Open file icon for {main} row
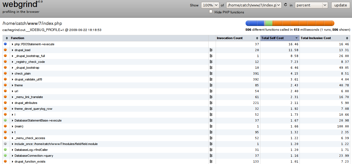This screenshot has width=352, height=164. pos(211,127)
